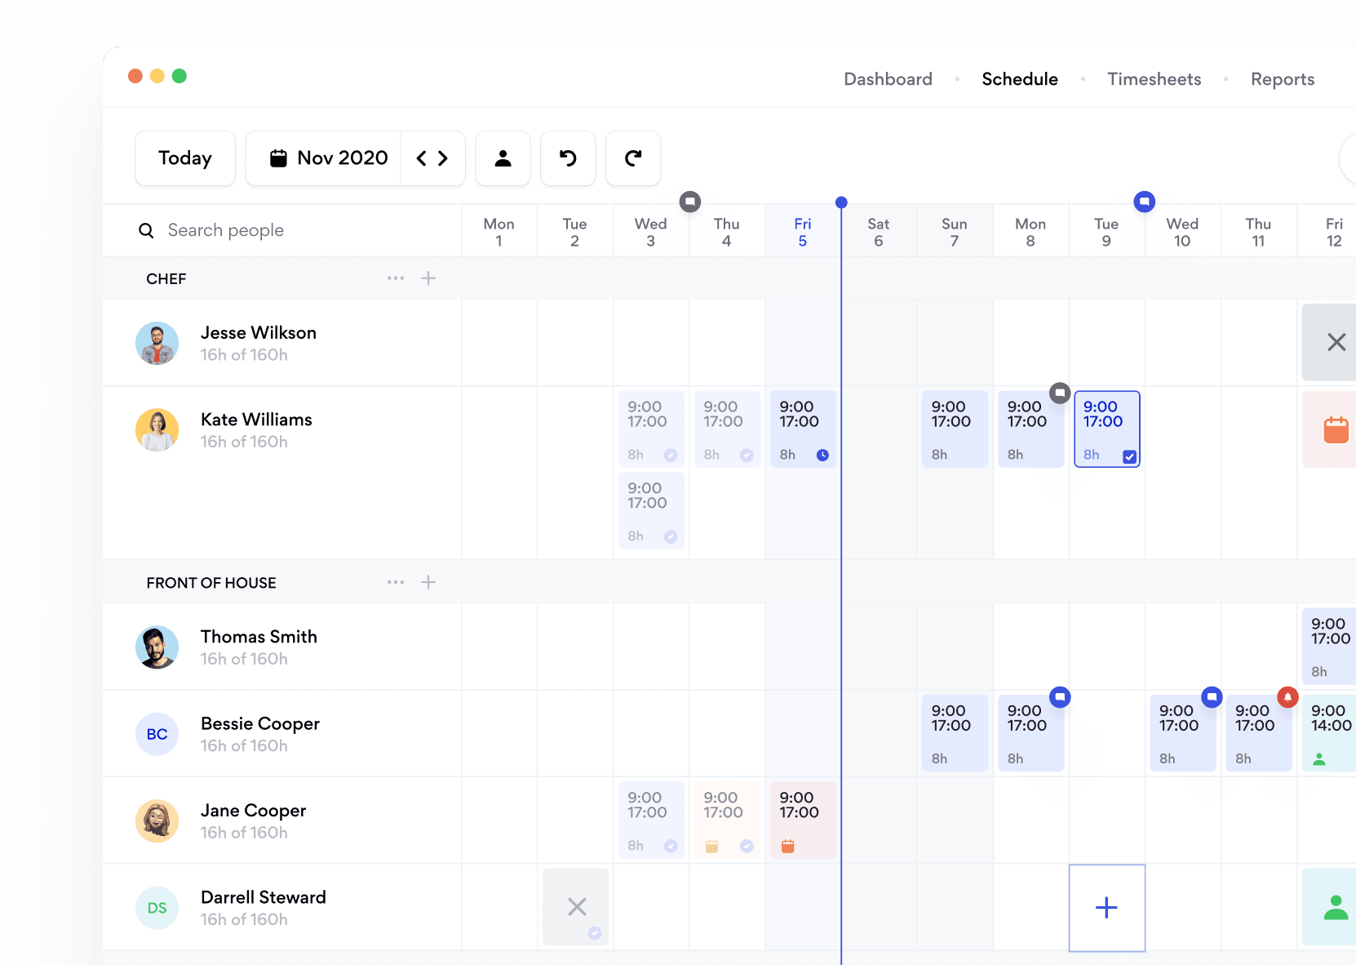The image size is (1356, 965).
Task: Click the undo arrow in the toolbar
Action: pyautogui.click(x=568, y=158)
